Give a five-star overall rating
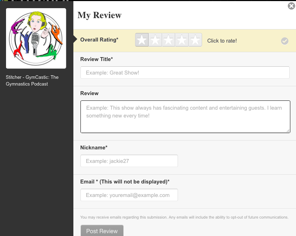Viewport: 296px width, 236px height. coord(195,40)
